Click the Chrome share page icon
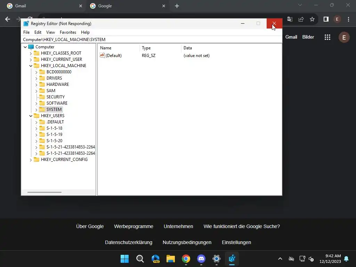The width and height of the screenshot is (356, 267). [301, 19]
